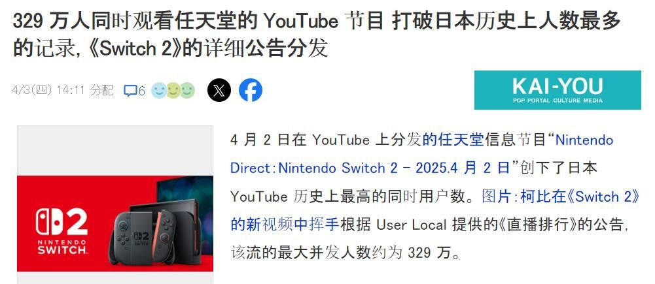Share the article via the X icon
Image resolution: width=655 pixels, height=284 pixels.
219,90
